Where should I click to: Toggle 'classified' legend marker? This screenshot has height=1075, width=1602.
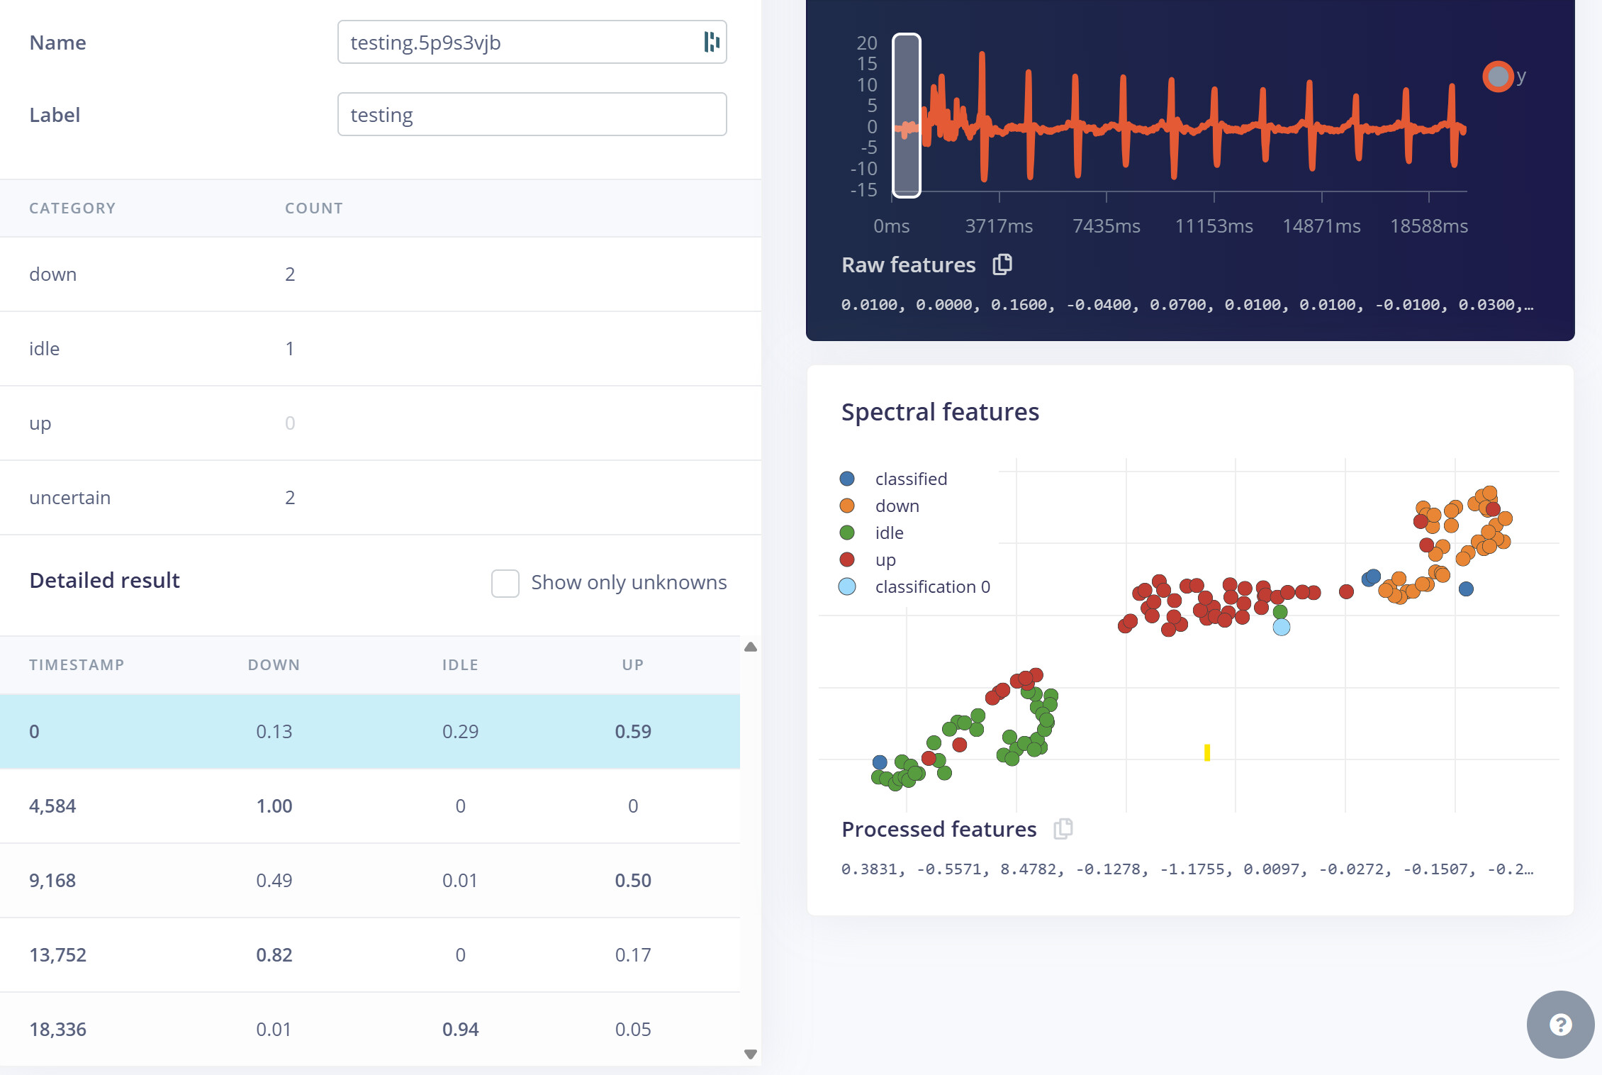point(847,479)
